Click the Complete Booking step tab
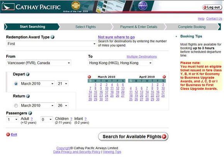Screen dimensions: 224x160 [x=192, y=27]
